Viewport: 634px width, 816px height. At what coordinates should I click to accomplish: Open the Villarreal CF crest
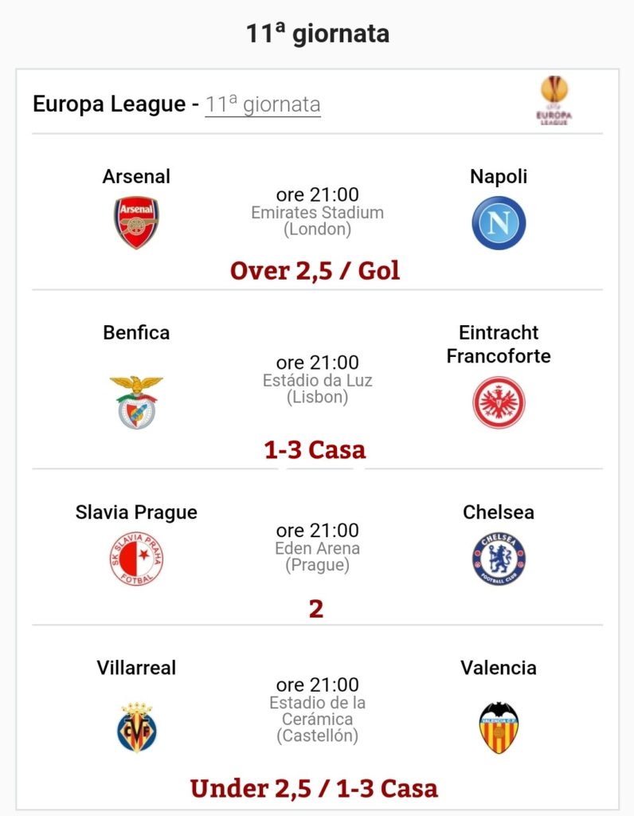click(136, 727)
